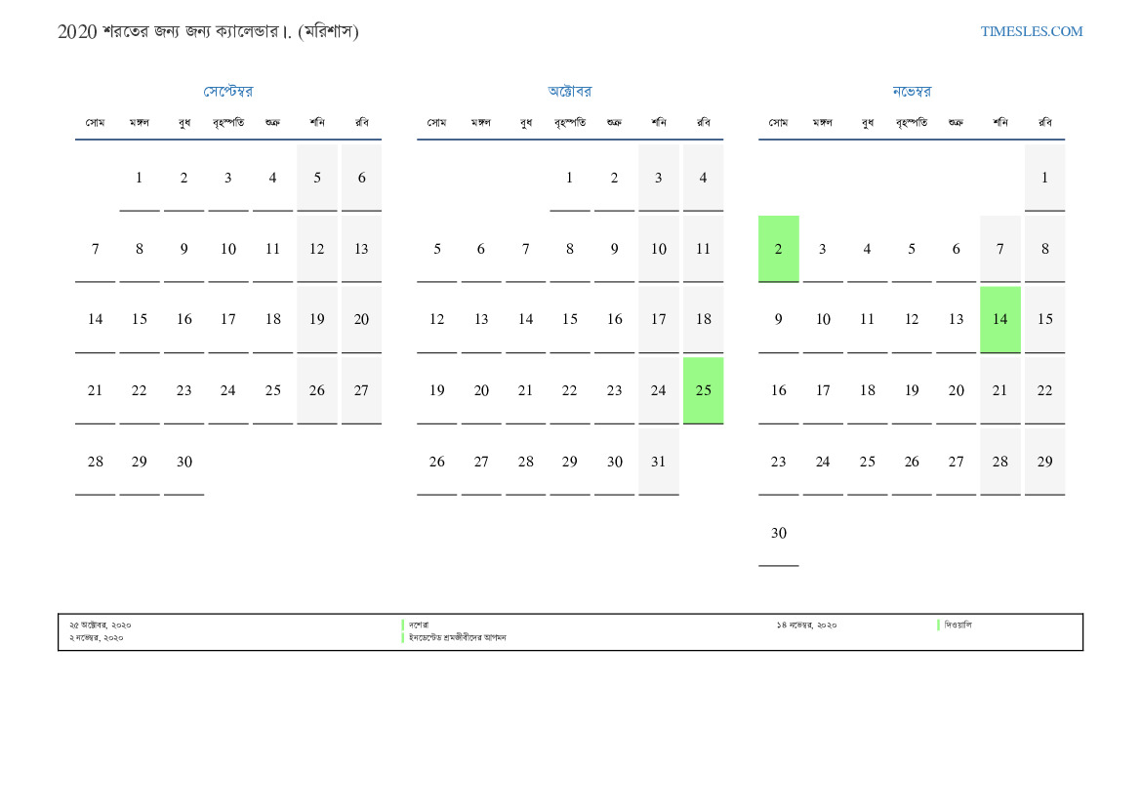Click the দিওয়ালি holiday legend label

point(958,625)
